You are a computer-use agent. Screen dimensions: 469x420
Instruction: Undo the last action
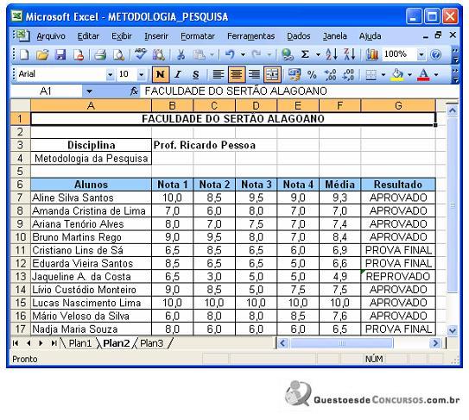click(230, 54)
